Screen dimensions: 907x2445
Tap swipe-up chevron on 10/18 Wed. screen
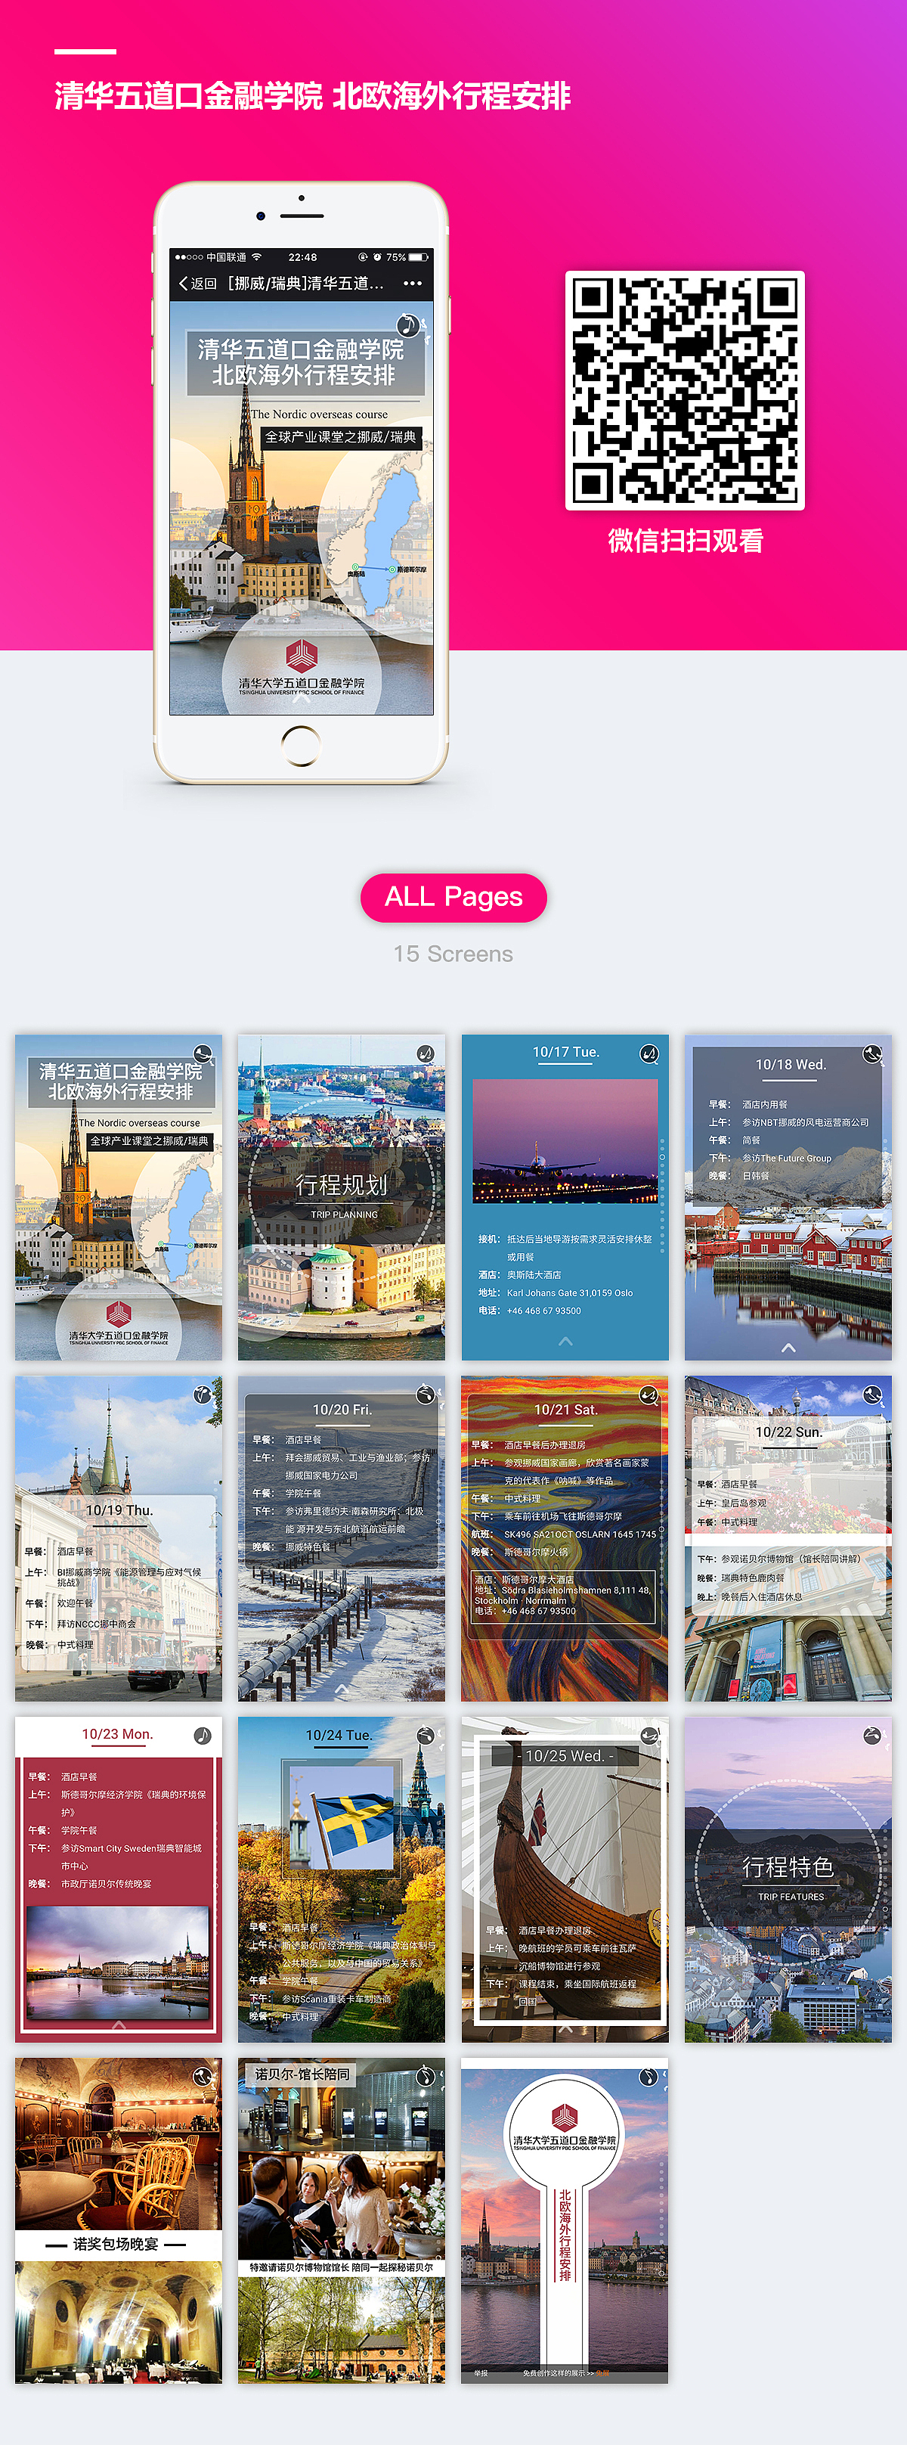click(x=788, y=1347)
